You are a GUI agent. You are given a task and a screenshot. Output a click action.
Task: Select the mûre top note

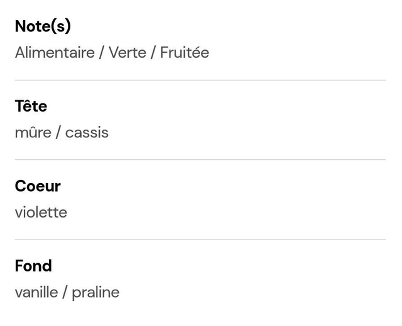[x=33, y=132]
